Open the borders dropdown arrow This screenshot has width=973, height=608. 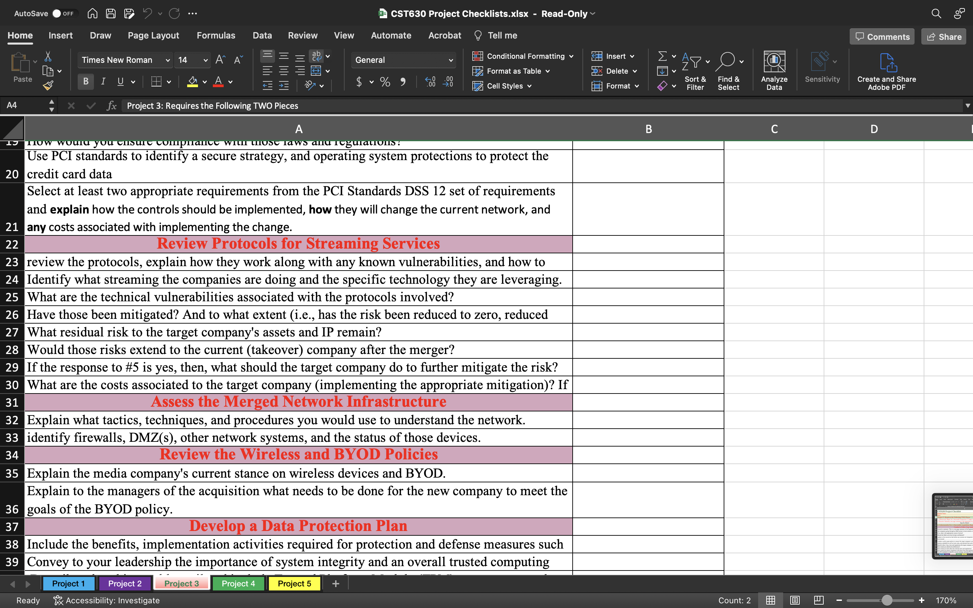[x=169, y=82]
